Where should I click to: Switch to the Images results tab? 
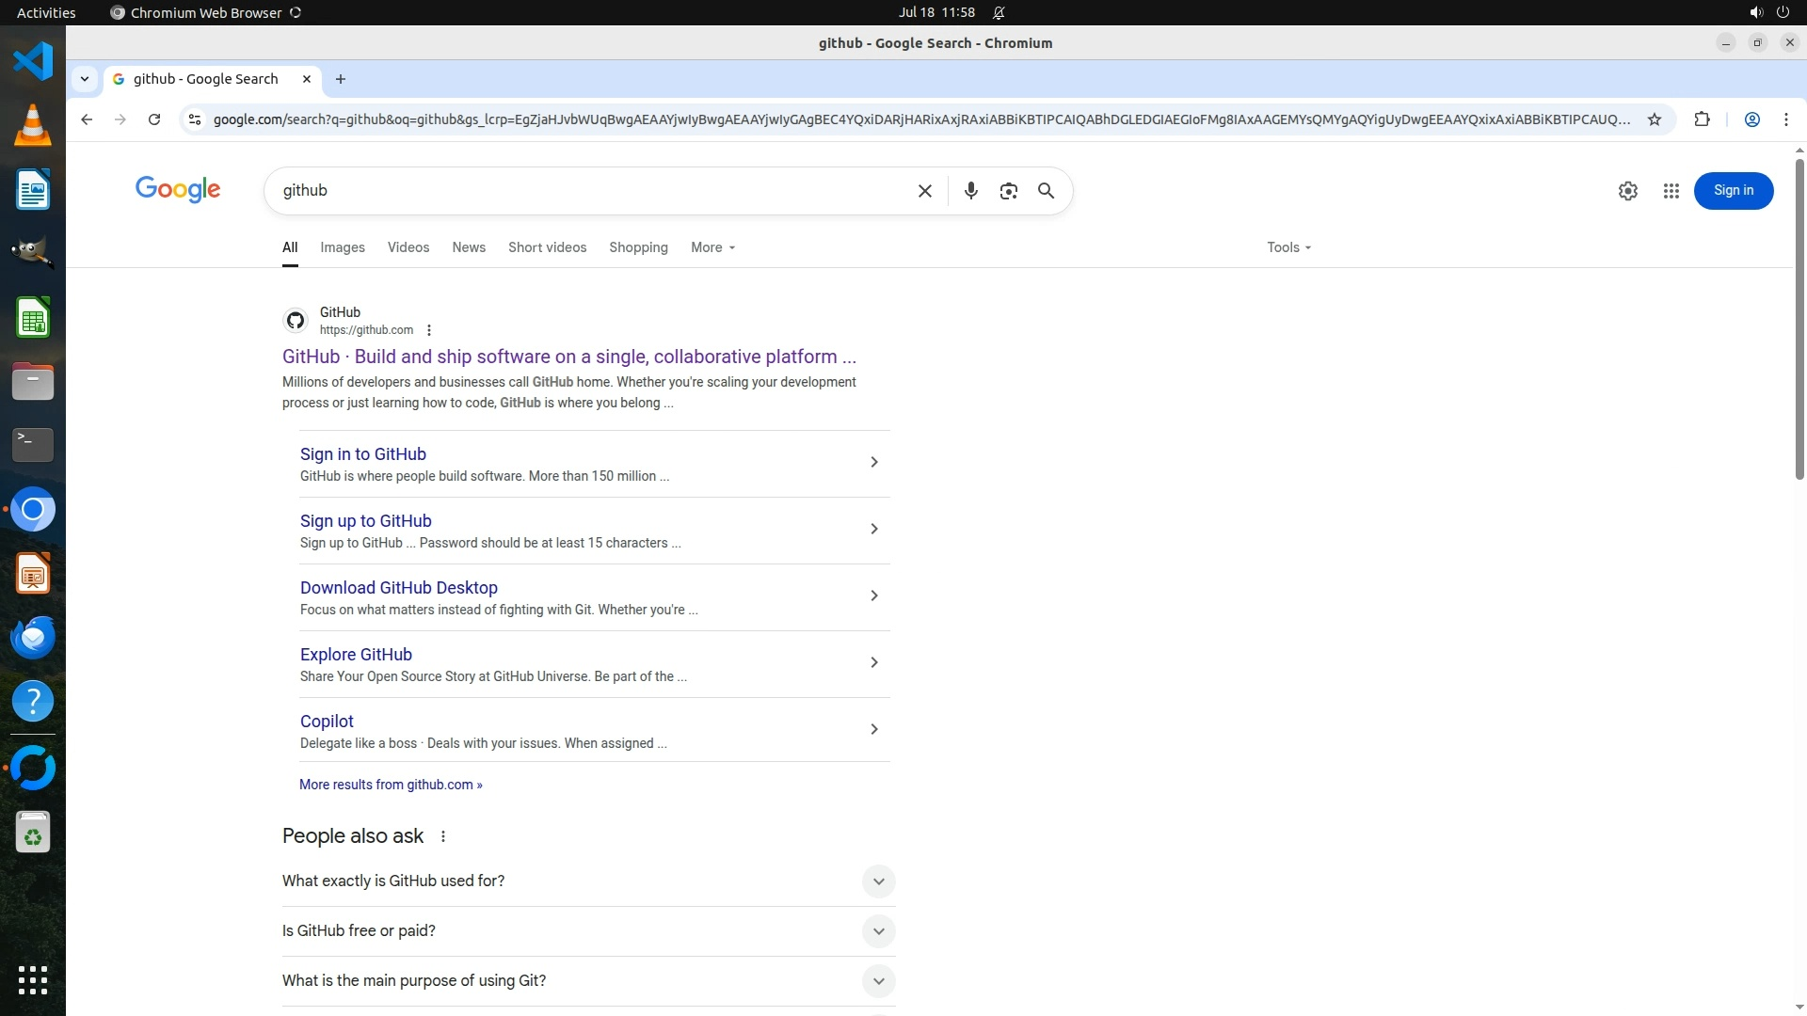[342, 247]
